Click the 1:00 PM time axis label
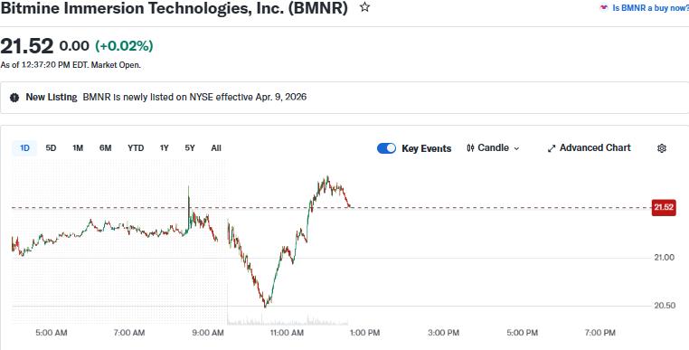The image size is (689, 350). pos(364,333)
